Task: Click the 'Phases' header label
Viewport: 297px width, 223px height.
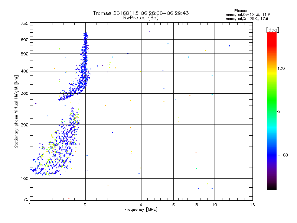Action: pos(240,11)
